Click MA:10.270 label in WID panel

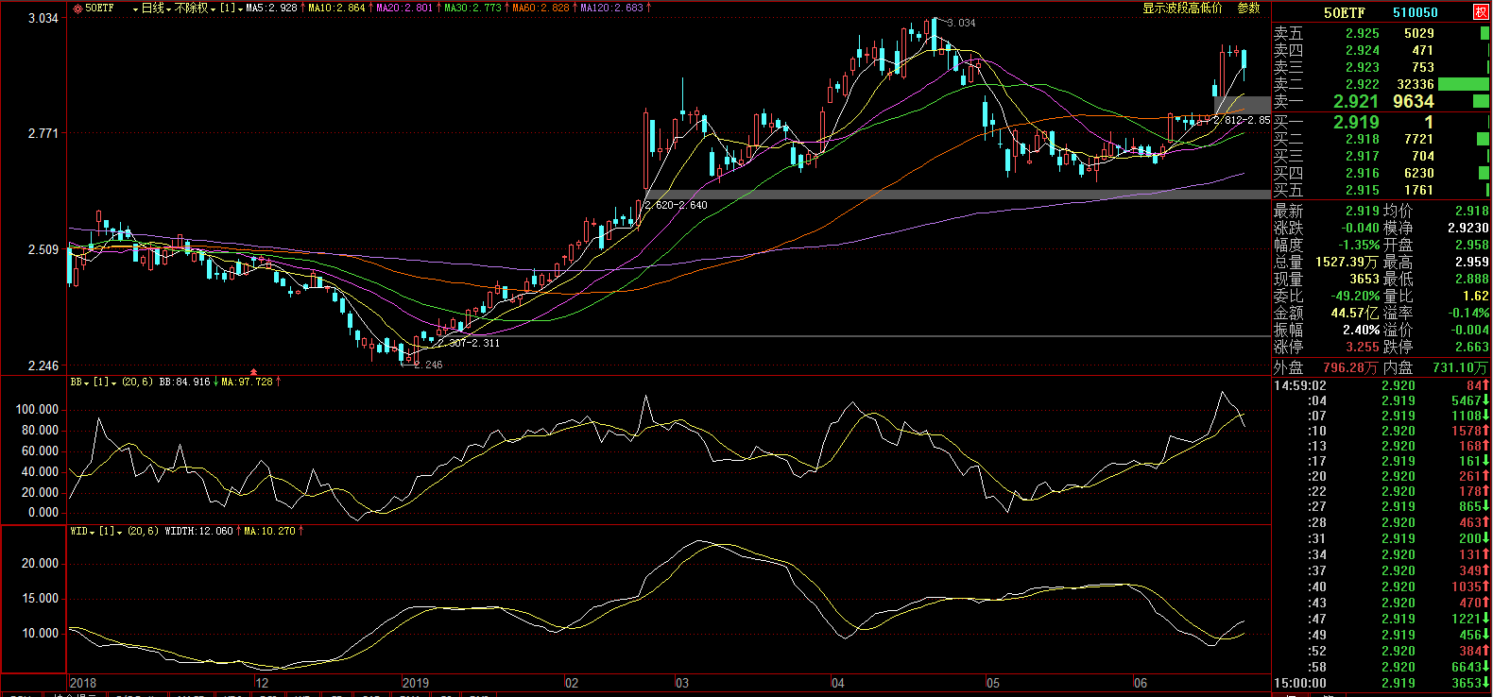coord(269,531)
